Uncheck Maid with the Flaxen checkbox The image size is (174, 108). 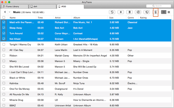pyautogui.click(x=4, y=22)
